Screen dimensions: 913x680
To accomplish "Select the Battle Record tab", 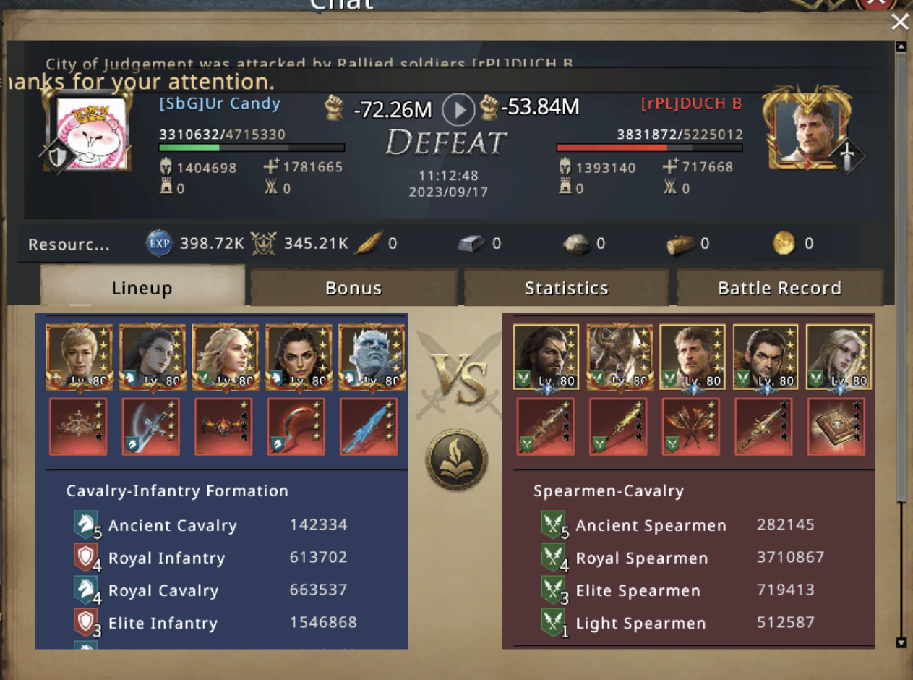I will click(x=779, y=287).
